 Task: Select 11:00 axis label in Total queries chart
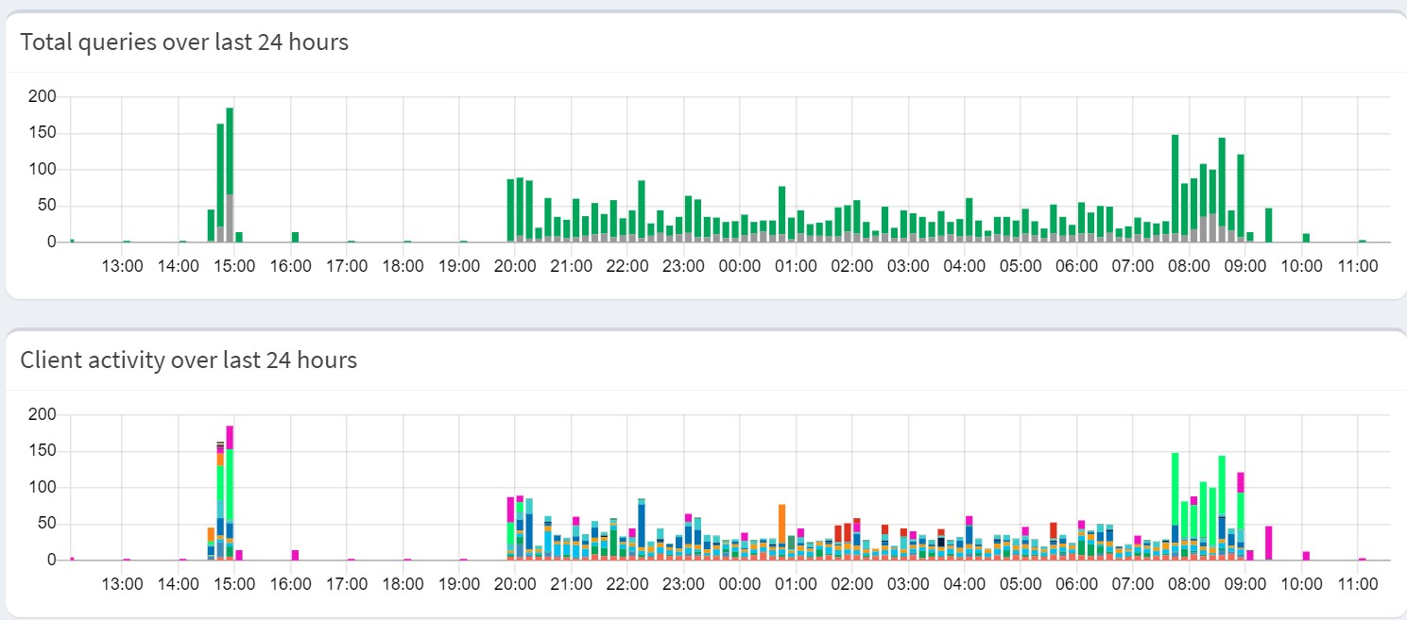(x=1358, y=266)
